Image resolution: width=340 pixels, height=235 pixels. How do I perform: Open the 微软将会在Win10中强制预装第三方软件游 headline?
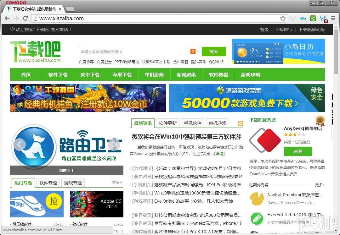pos(186,137)
